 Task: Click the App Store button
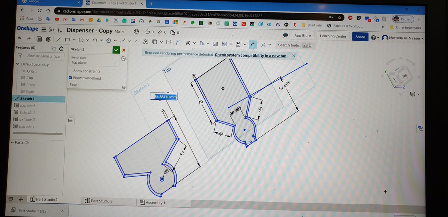[302, 36]
